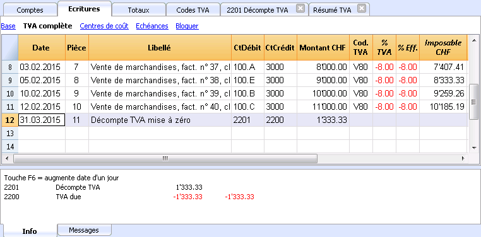Click the vertical scrollbar down arrow

[x=474, y=148]
